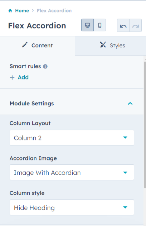The height and width of the screenshot is (226, 146).
Task: Switch to the Styles tab
Action: pos(111,46)
